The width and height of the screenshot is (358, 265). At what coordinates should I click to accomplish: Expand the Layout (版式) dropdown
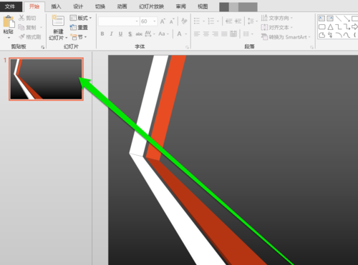coord(81,18)
